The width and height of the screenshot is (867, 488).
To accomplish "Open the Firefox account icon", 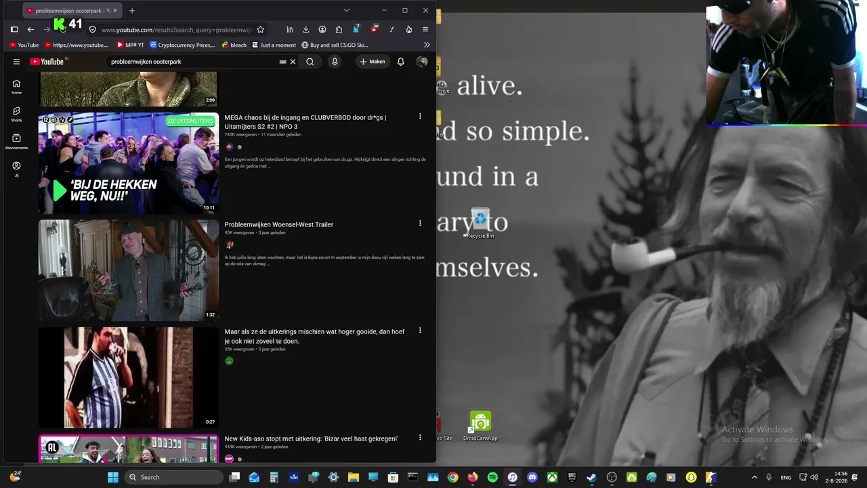I will click(322, 30).
